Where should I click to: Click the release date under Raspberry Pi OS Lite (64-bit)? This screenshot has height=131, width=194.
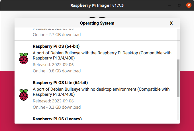pyautogui.click(x=53, y=101)
